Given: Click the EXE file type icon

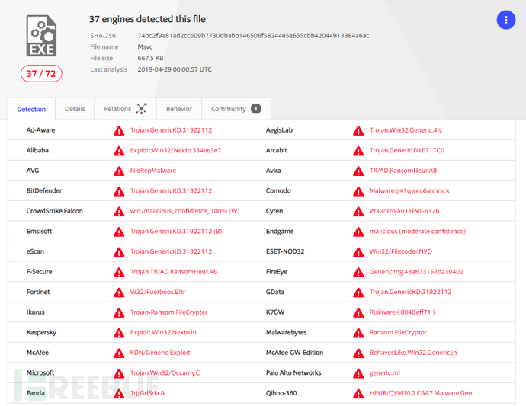Looking at the screenshot, I should (41, 36).
